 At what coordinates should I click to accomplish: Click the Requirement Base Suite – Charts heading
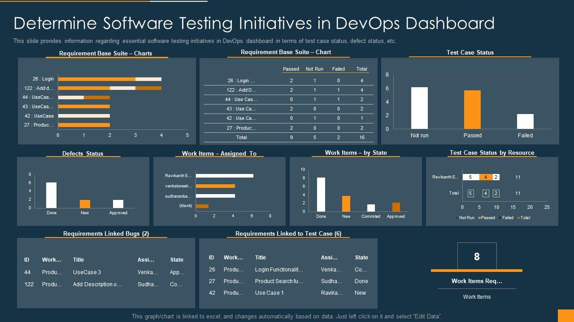[x=105, y=53]
